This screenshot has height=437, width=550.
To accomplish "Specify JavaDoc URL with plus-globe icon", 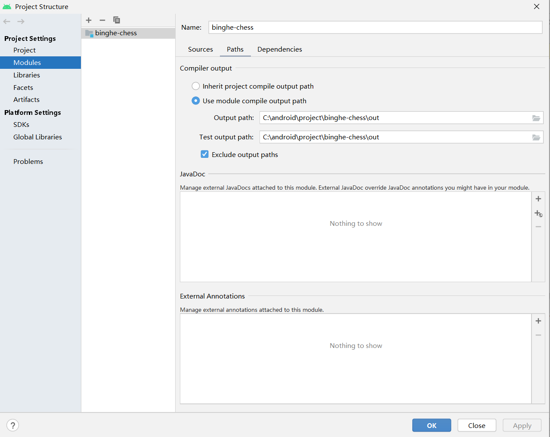I will [x=538, y=213].
